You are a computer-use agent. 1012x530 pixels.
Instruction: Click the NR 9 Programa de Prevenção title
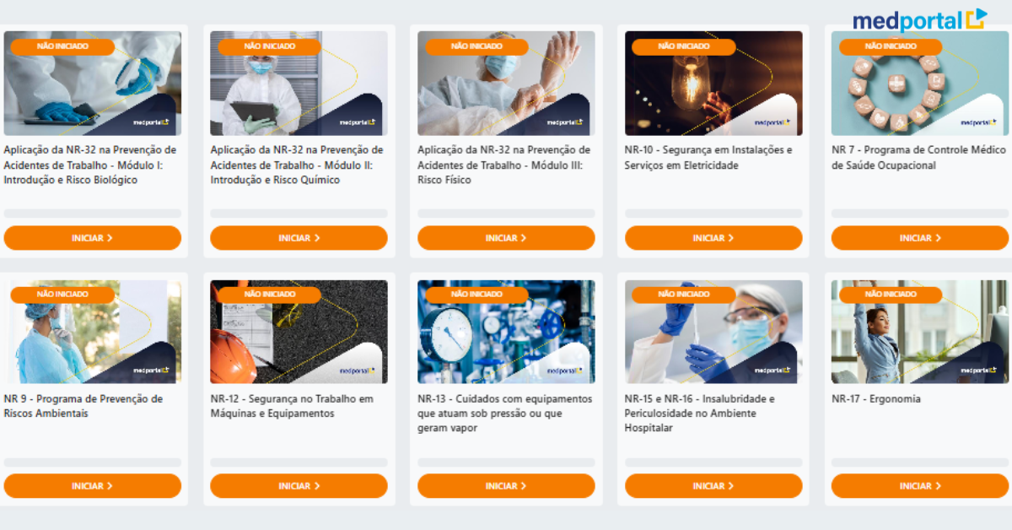pos(83,406)
